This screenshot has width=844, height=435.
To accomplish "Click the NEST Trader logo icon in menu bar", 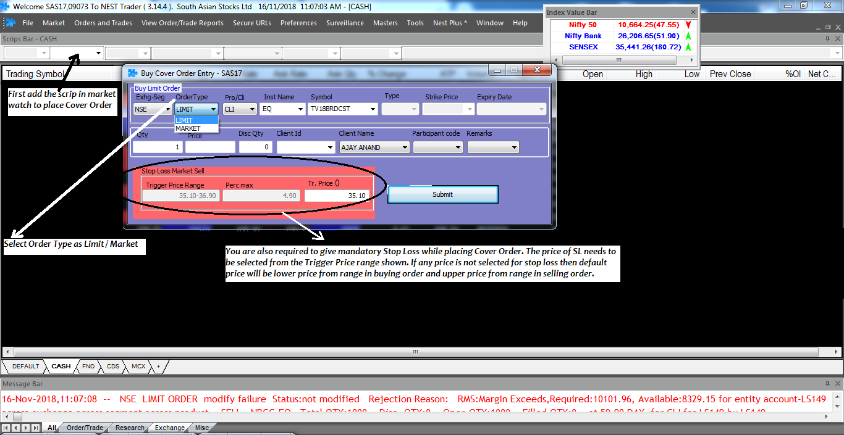I will tap(10, 23).
